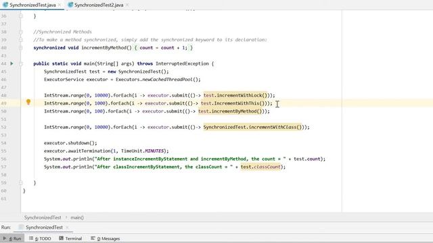Click the Run label in the run panel
433x243 pixels.
click(x=6, y=227)
